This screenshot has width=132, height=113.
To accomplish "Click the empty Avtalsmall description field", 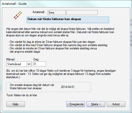I will coord(82,13).
